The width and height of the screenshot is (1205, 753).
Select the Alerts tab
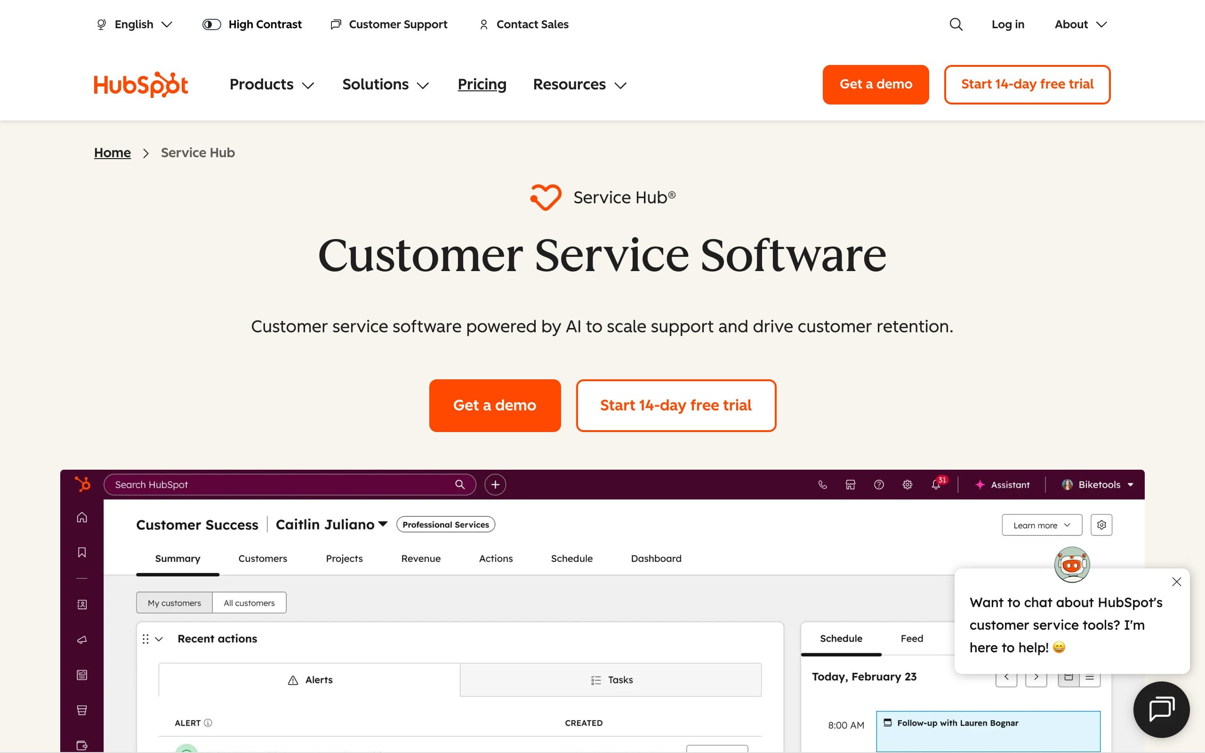point(309,680)
